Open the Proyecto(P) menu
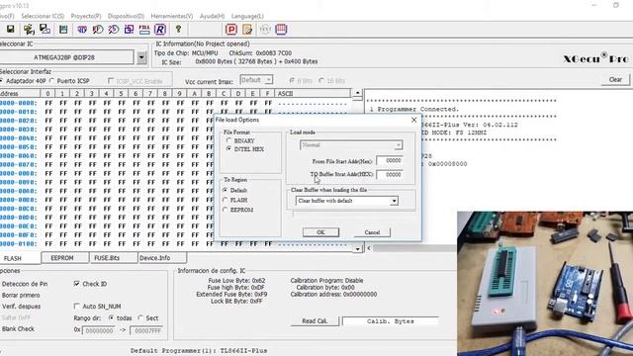Viewport: 633px width, 356px height. (x=86, y=16)
